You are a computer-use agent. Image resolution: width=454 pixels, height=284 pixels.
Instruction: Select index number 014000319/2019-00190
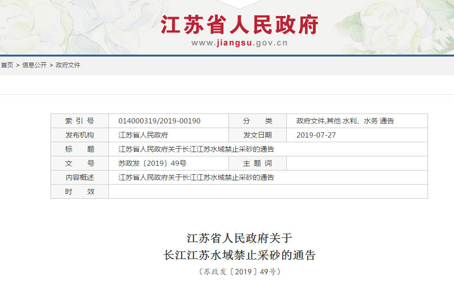(159, 121)
